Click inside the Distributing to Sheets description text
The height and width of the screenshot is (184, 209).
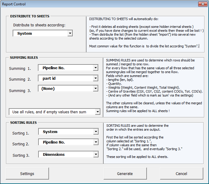145,34
